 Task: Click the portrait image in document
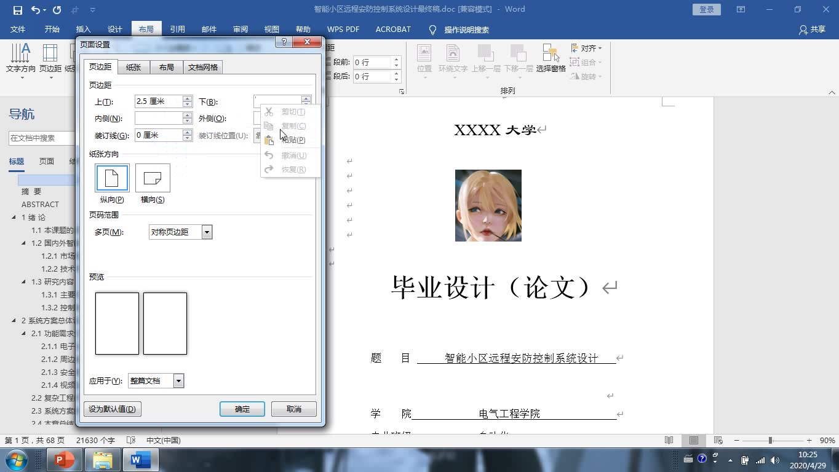click(x=488, y=205)
